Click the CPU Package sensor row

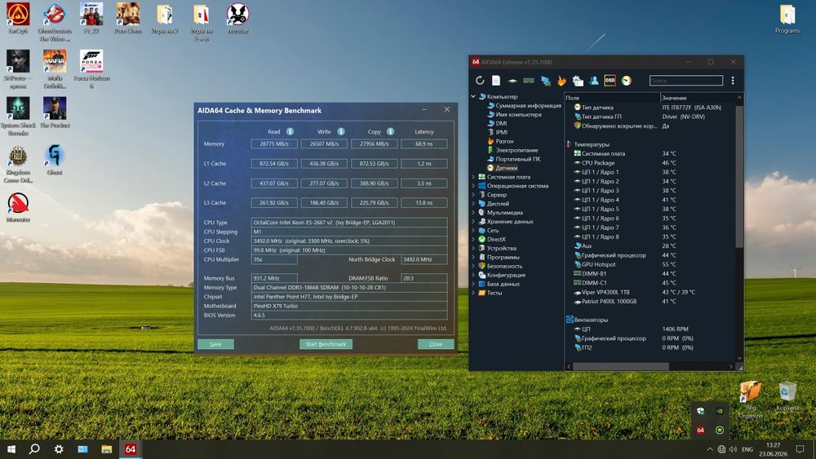650,163
